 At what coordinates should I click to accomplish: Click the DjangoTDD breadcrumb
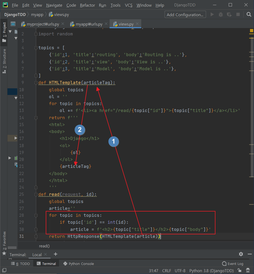(15, 15)
